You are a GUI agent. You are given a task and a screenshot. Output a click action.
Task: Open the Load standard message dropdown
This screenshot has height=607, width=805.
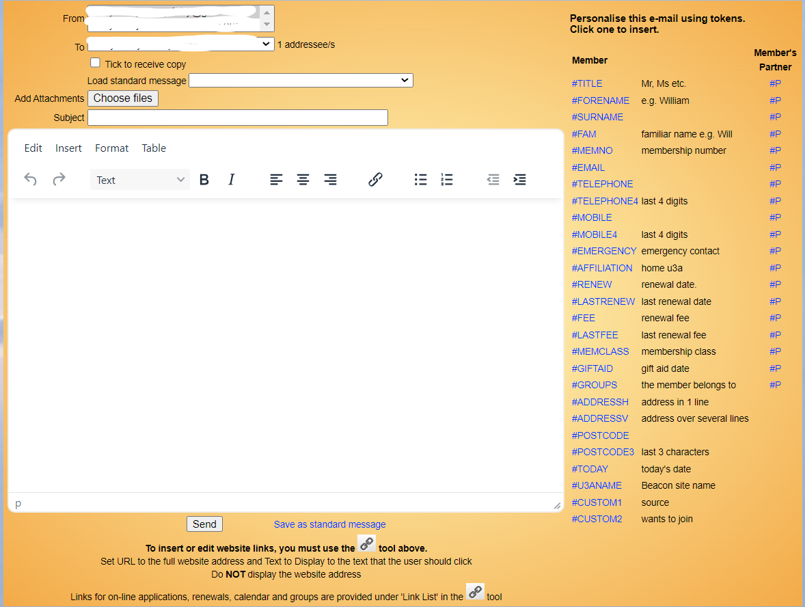pyautogui.click(x=301, y=80)
